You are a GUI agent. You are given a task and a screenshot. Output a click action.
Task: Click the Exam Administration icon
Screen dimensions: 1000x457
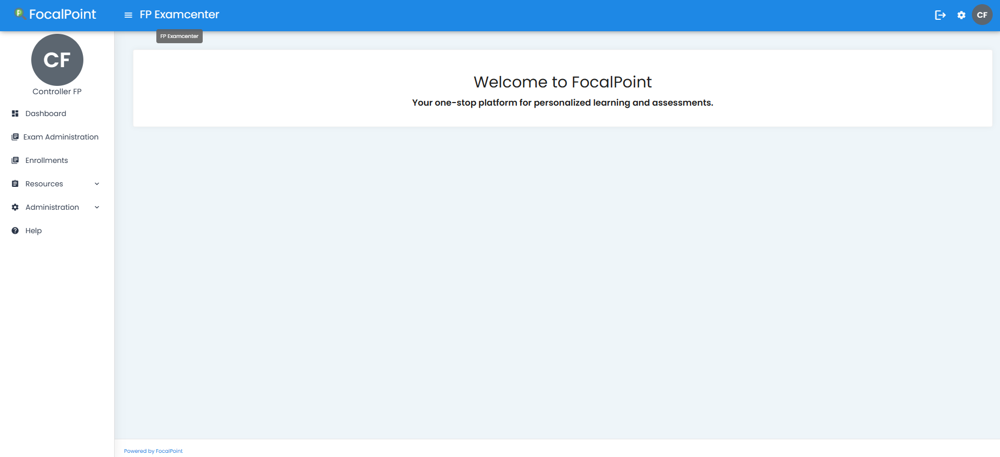(x=15, y=137)
